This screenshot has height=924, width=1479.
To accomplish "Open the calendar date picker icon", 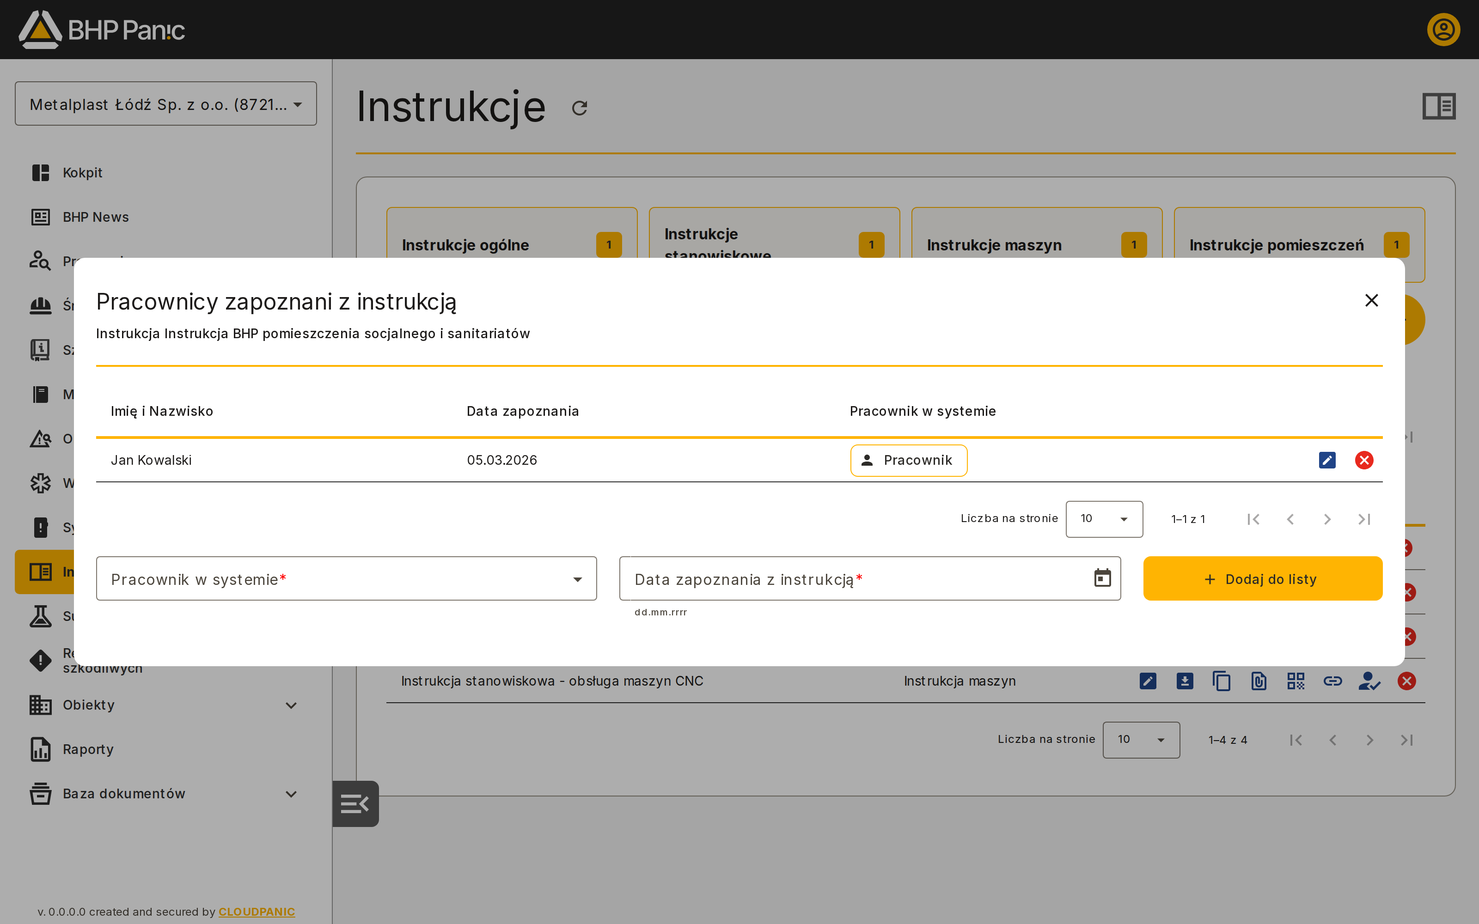I will (x=1102, y=578).
